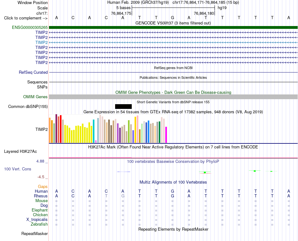The width and height of the screenshot is (298, 241).
Task: Click the dark green ENSG00000305265 gene bar
Action: pyautogui.click(x=173, y=28)
